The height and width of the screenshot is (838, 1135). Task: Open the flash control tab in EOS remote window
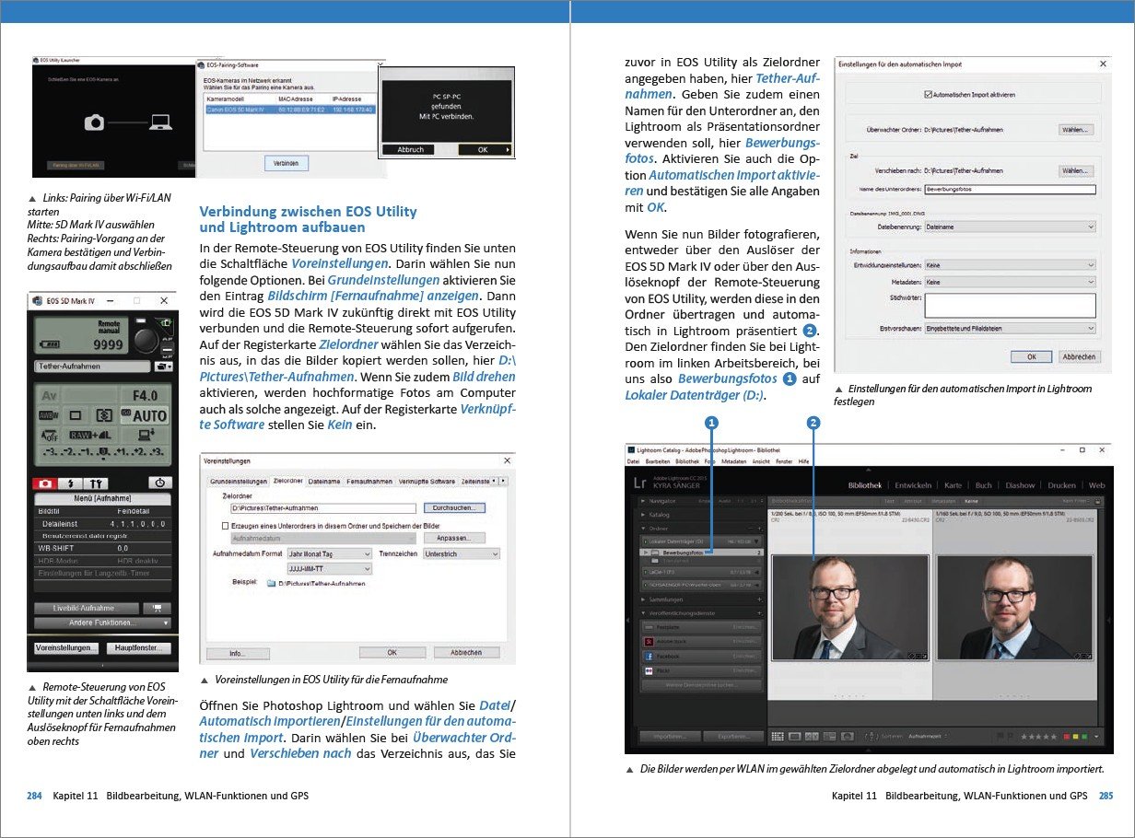pos(71,483)
